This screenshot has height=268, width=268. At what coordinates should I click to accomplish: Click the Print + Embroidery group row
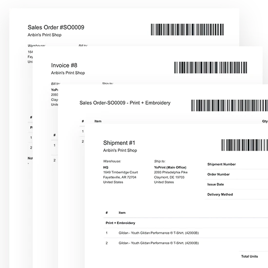point(186,223)
